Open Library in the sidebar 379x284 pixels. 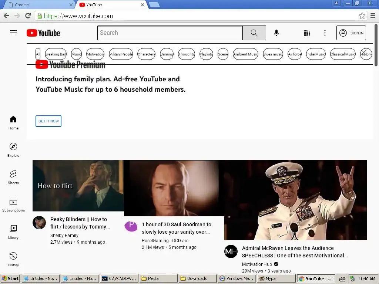[x=13, y=232]
